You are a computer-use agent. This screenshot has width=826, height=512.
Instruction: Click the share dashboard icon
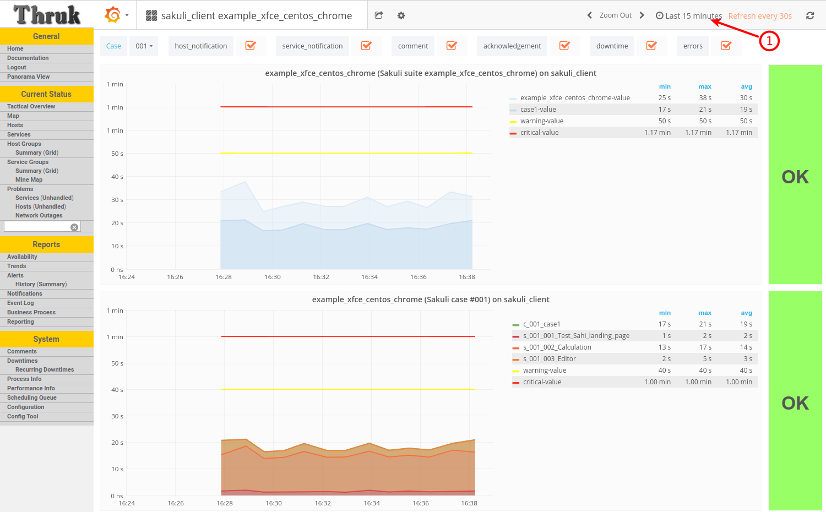pos(379,15)
